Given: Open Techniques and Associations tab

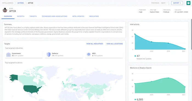Looking at the screenshot, I should tap(54, 16).
